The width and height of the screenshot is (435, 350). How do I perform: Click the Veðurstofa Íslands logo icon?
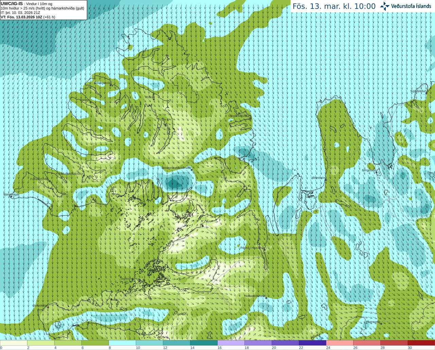[x=385, y=6]
